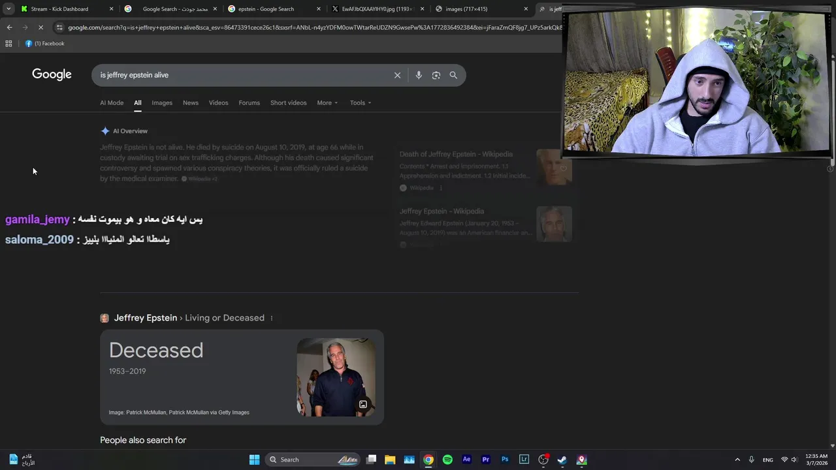Go to the Google logo homepage
The height and width of the screenshot is (470, 836).
pos(52,74)
